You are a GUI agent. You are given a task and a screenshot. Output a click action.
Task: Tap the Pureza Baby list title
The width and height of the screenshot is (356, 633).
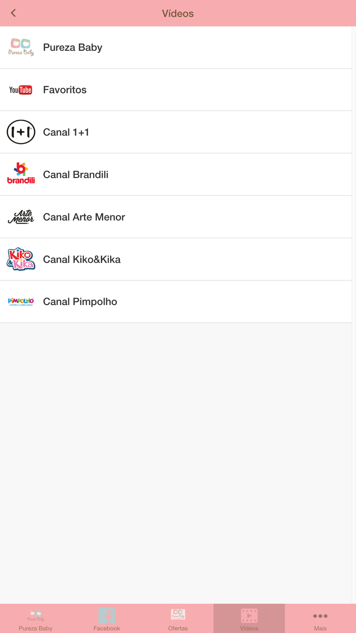tap(73, 47)
